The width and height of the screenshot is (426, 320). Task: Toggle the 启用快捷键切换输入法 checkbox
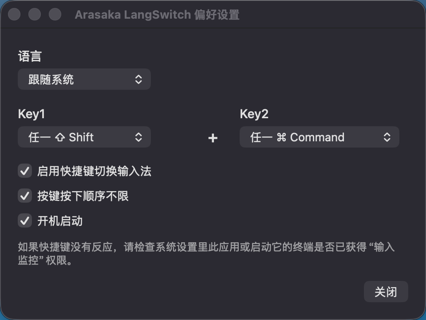coord(25,171)
